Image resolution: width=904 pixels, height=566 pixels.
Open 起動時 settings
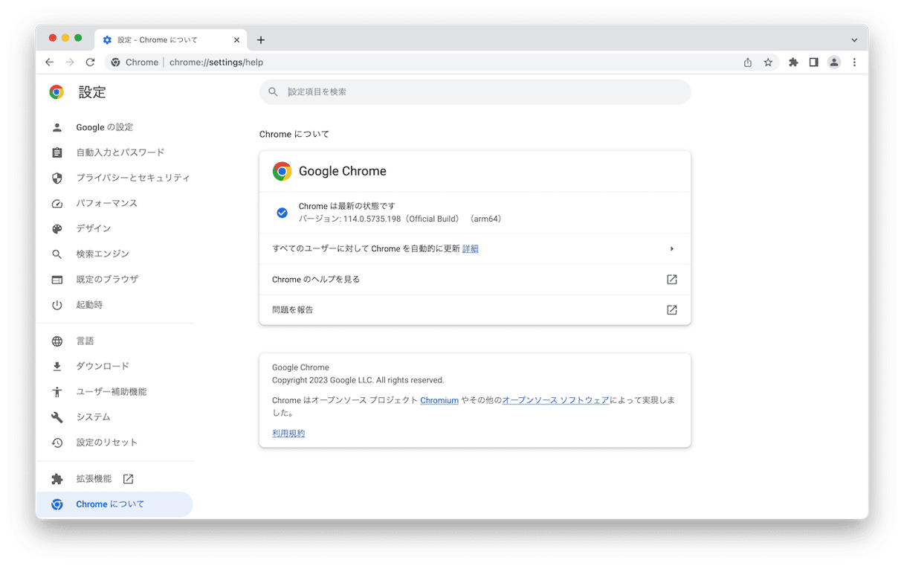[114, 305]
